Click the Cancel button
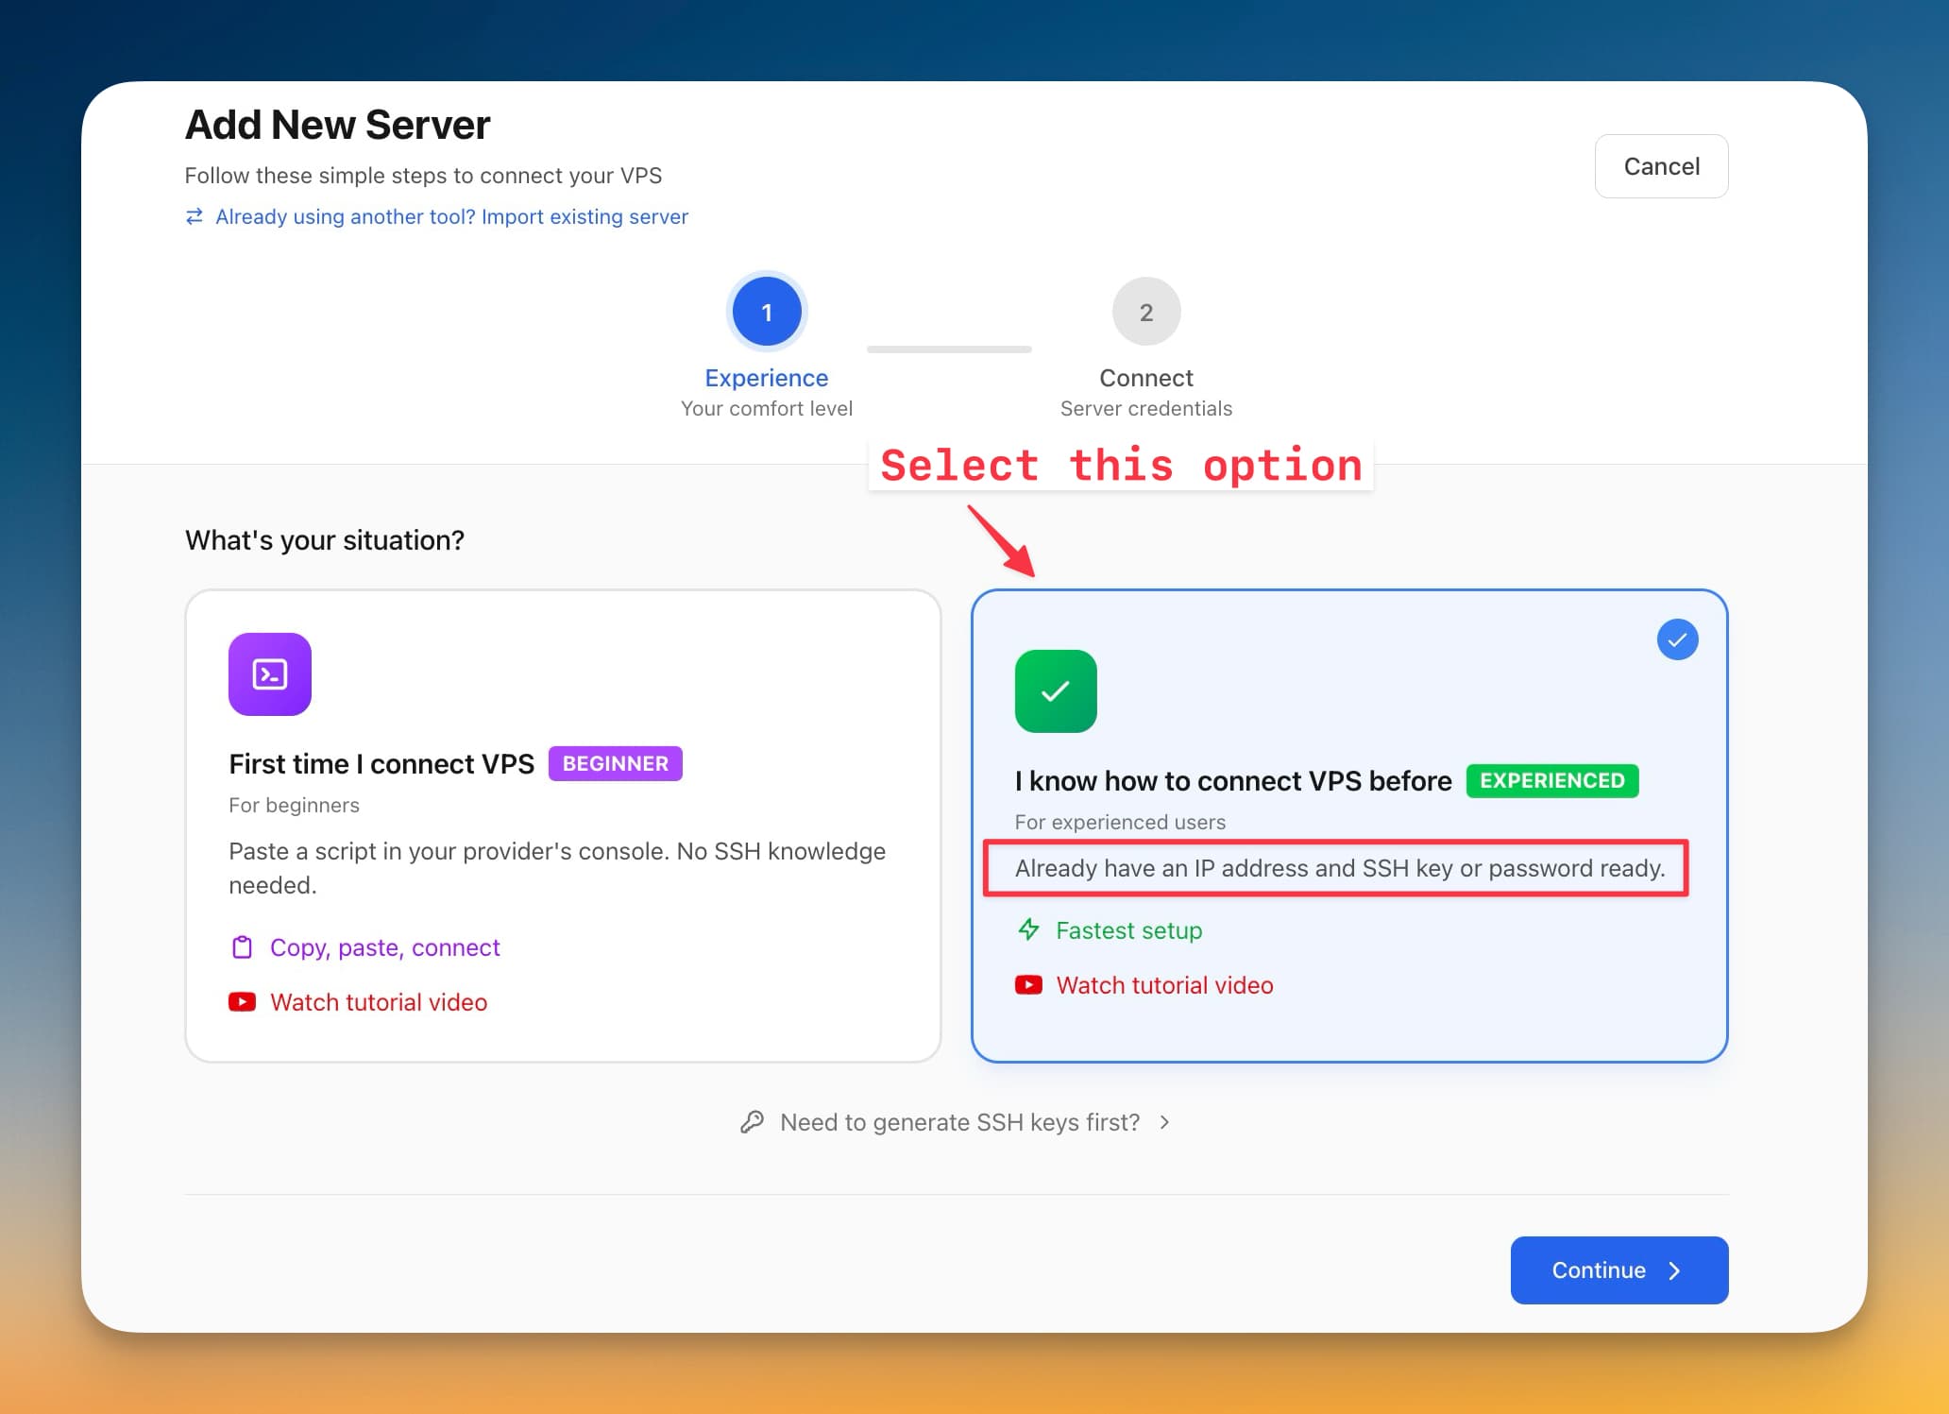1949x1414 pixels. (1660, 165)
